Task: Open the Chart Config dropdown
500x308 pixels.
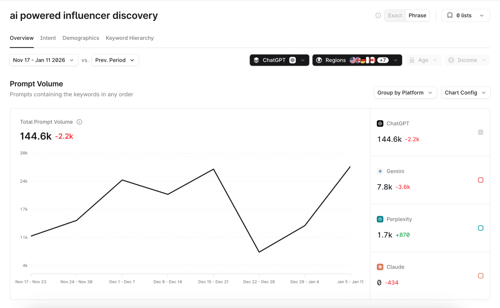Action: click(x=465, y=93)
